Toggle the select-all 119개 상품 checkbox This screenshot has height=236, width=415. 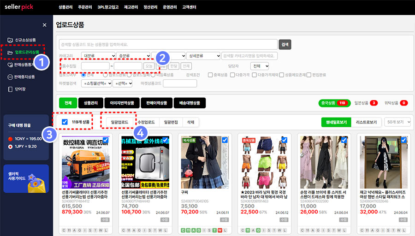tap(65, 122)
